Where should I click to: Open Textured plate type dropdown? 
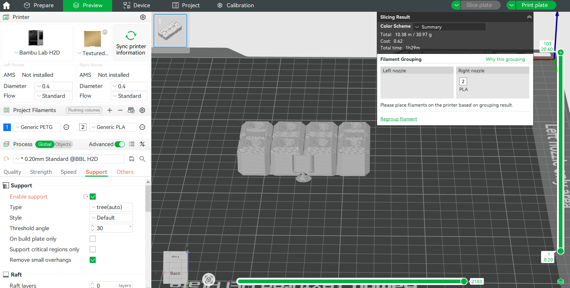93,53
